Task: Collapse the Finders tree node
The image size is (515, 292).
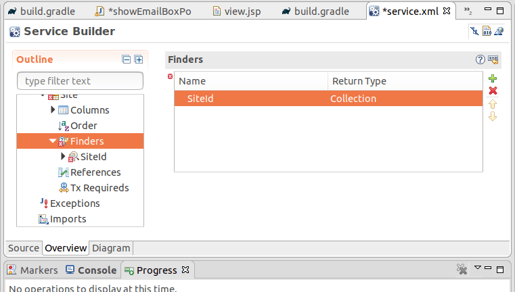Action: (53, 141)
